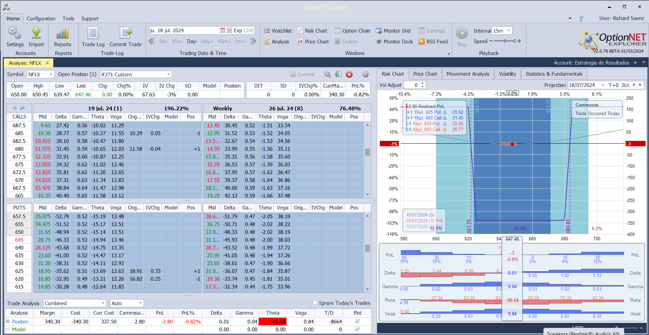Adjust the playback Speed slider
The image size is (649, 335).
[505, 41]
